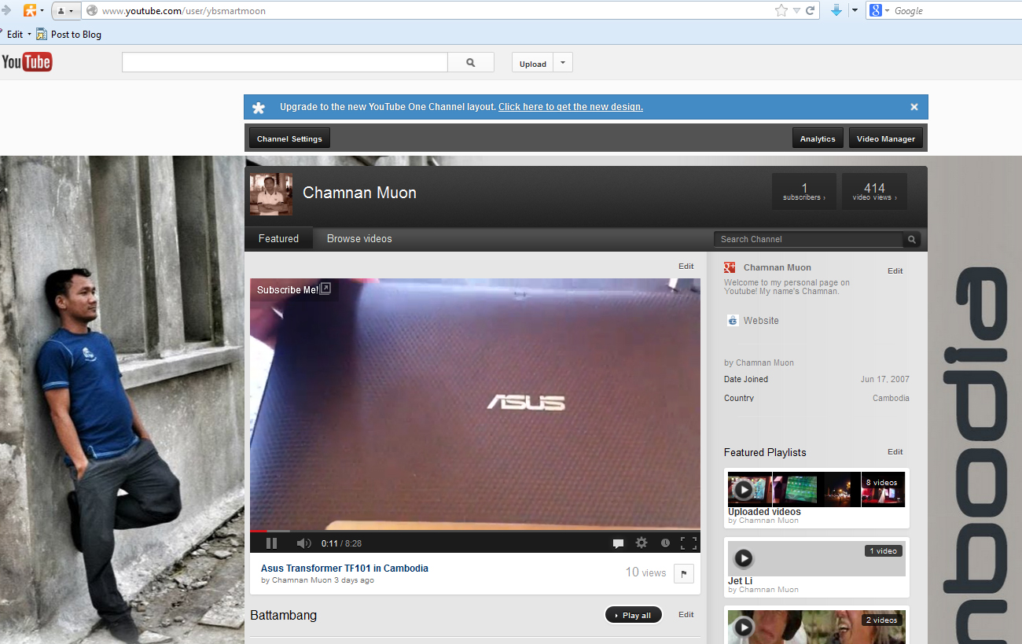Seek on the video progress bar

tap(475, 531)
